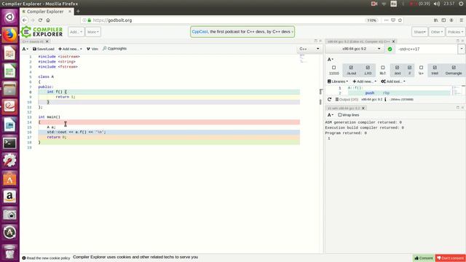This screenshot has height=262, width=466.
Task: Open Amazon from the Ubuntu dock
Action: point(9,196)
